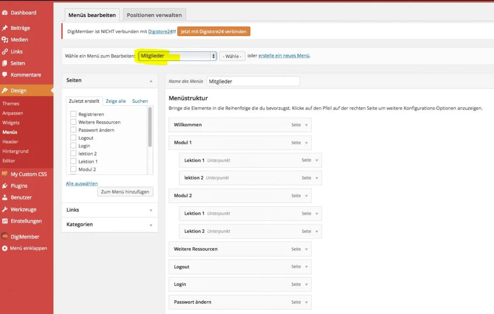The image size is (494, 314).
Task: Click the Kommentare speech bubble icon
Action: pyautogui.click(x=5, y=75)
